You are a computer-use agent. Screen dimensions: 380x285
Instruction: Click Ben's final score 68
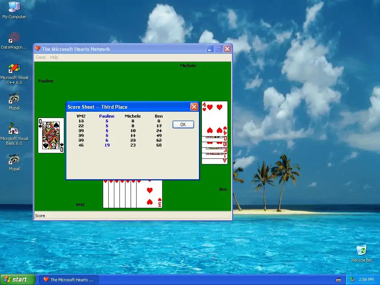coord(159,145)
